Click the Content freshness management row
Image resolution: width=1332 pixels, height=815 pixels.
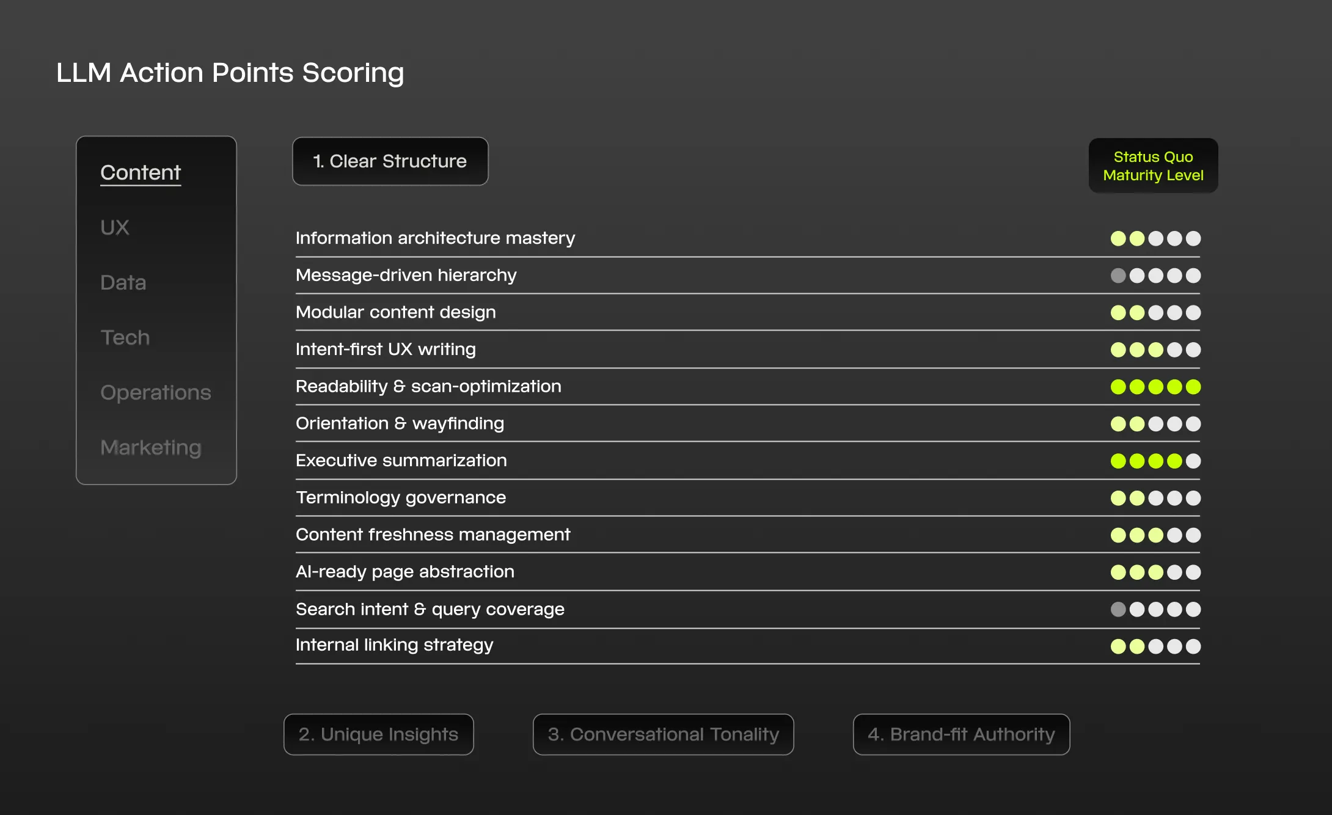(x=433, y=534)
